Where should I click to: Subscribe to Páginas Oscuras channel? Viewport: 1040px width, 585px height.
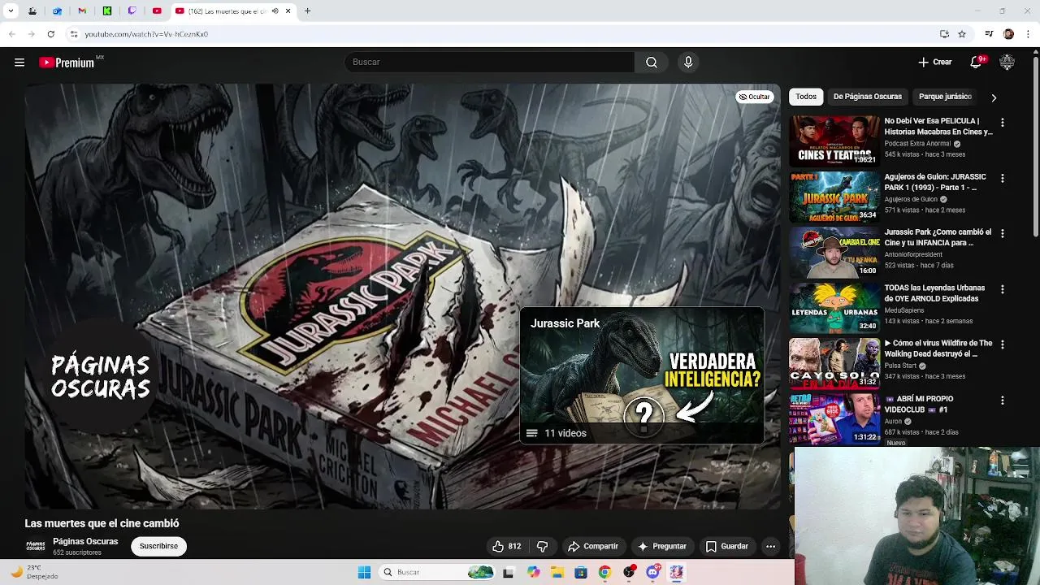tap(158, 546)
